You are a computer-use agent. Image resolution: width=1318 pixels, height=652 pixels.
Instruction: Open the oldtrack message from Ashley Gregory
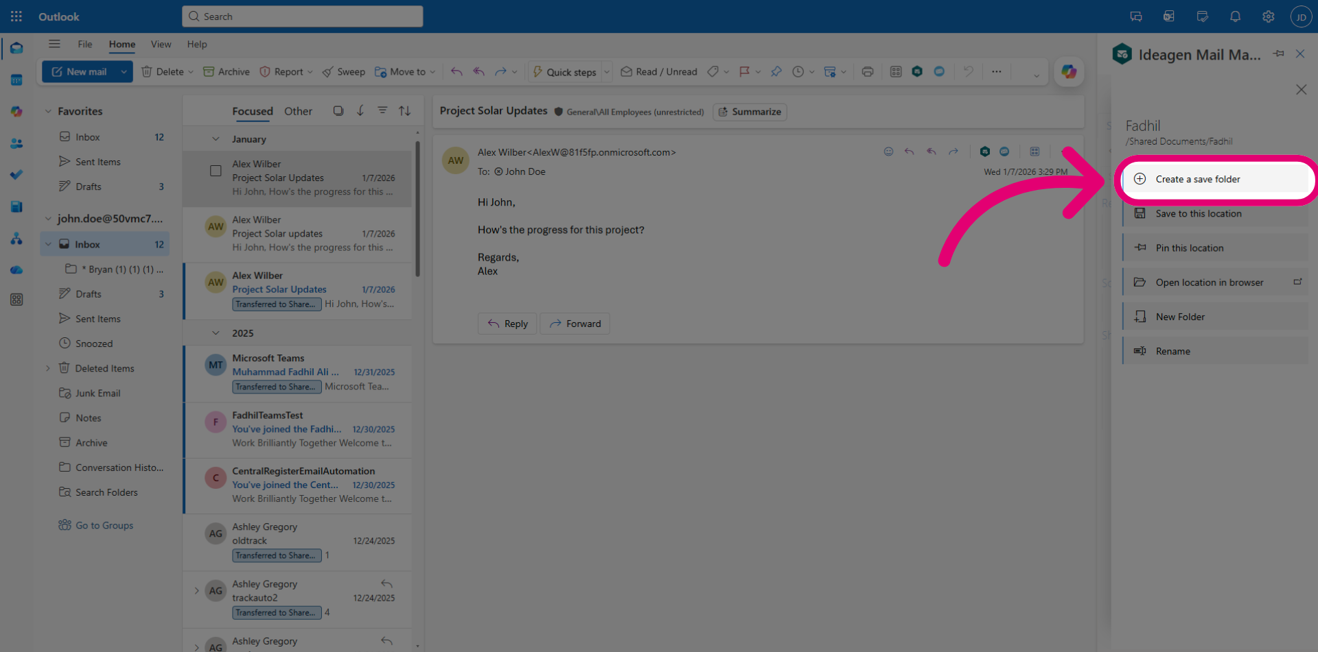(x=298, y=541)
